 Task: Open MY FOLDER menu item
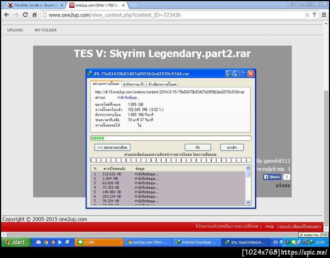(x=46, y=30)
